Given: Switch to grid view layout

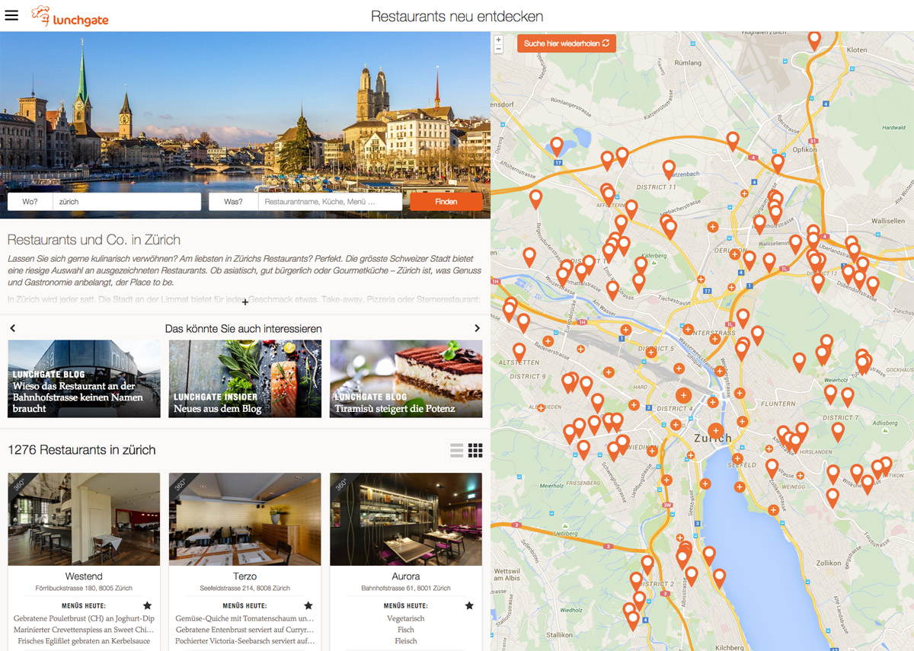Looking at the screenshot, I should click(x=475, y=451).
